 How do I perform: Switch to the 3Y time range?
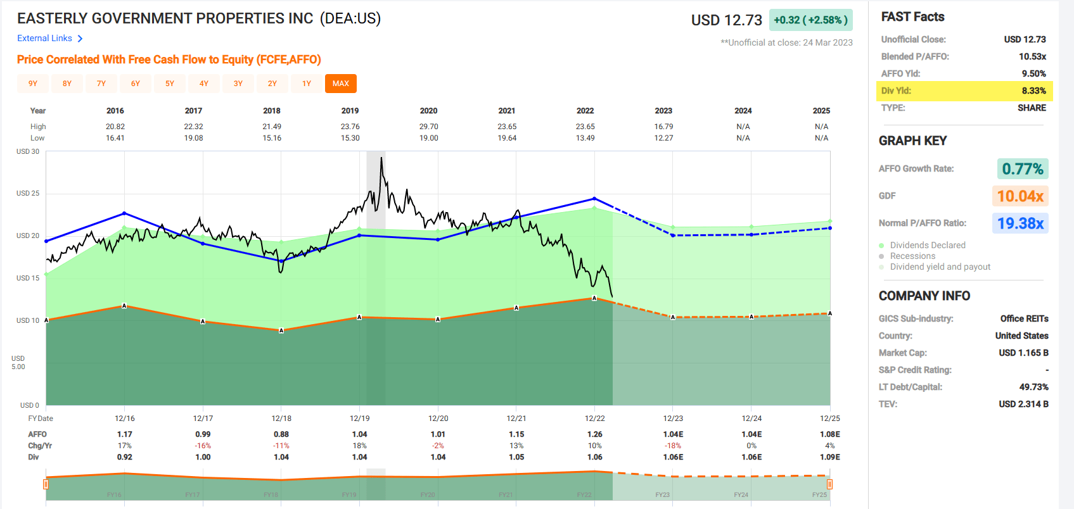[238, 84]
